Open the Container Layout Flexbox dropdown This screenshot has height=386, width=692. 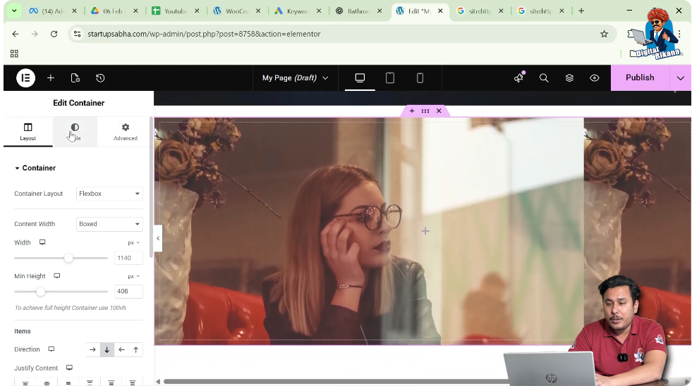[x=109, y=194]
